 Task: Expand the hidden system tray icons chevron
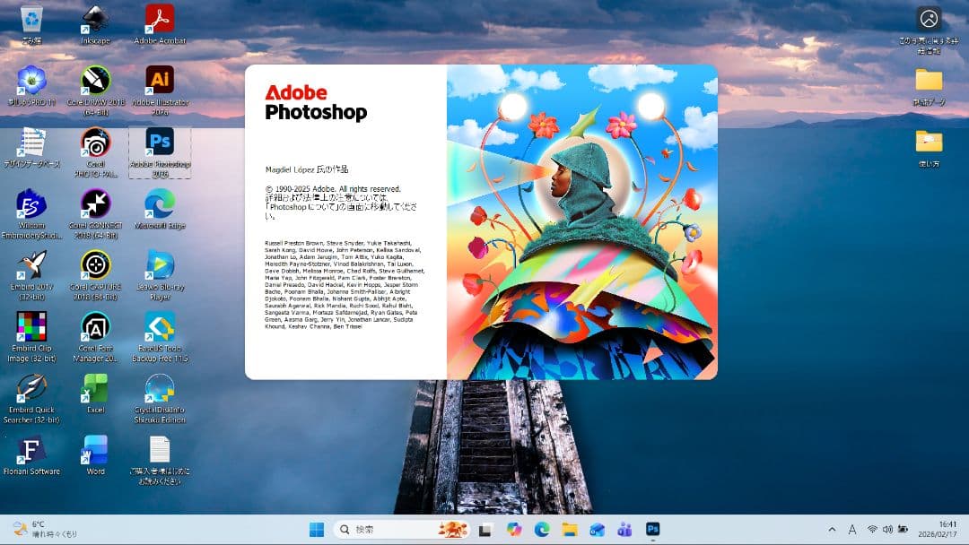tap(832, 530)
